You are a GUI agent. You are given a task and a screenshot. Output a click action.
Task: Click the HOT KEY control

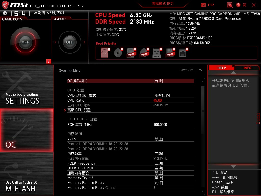187,70
